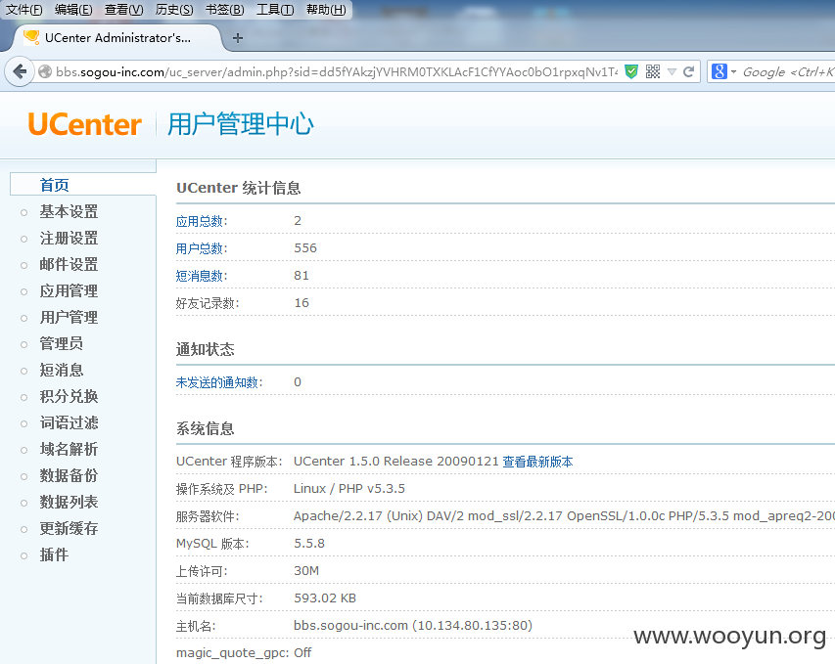Click the message count value 81
This screenshot has height=664, width=835.
pyautogui.click(x=302, y=276)
